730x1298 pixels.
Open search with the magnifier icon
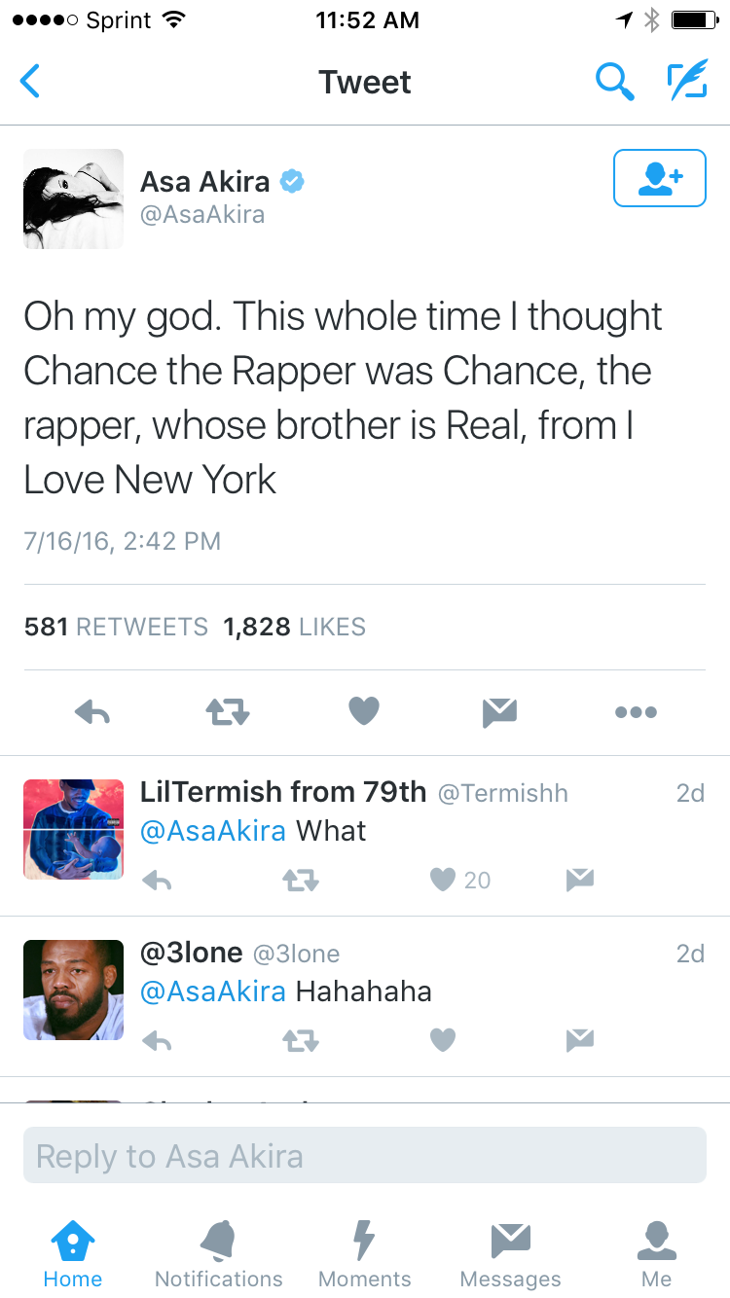click(614, 82)
